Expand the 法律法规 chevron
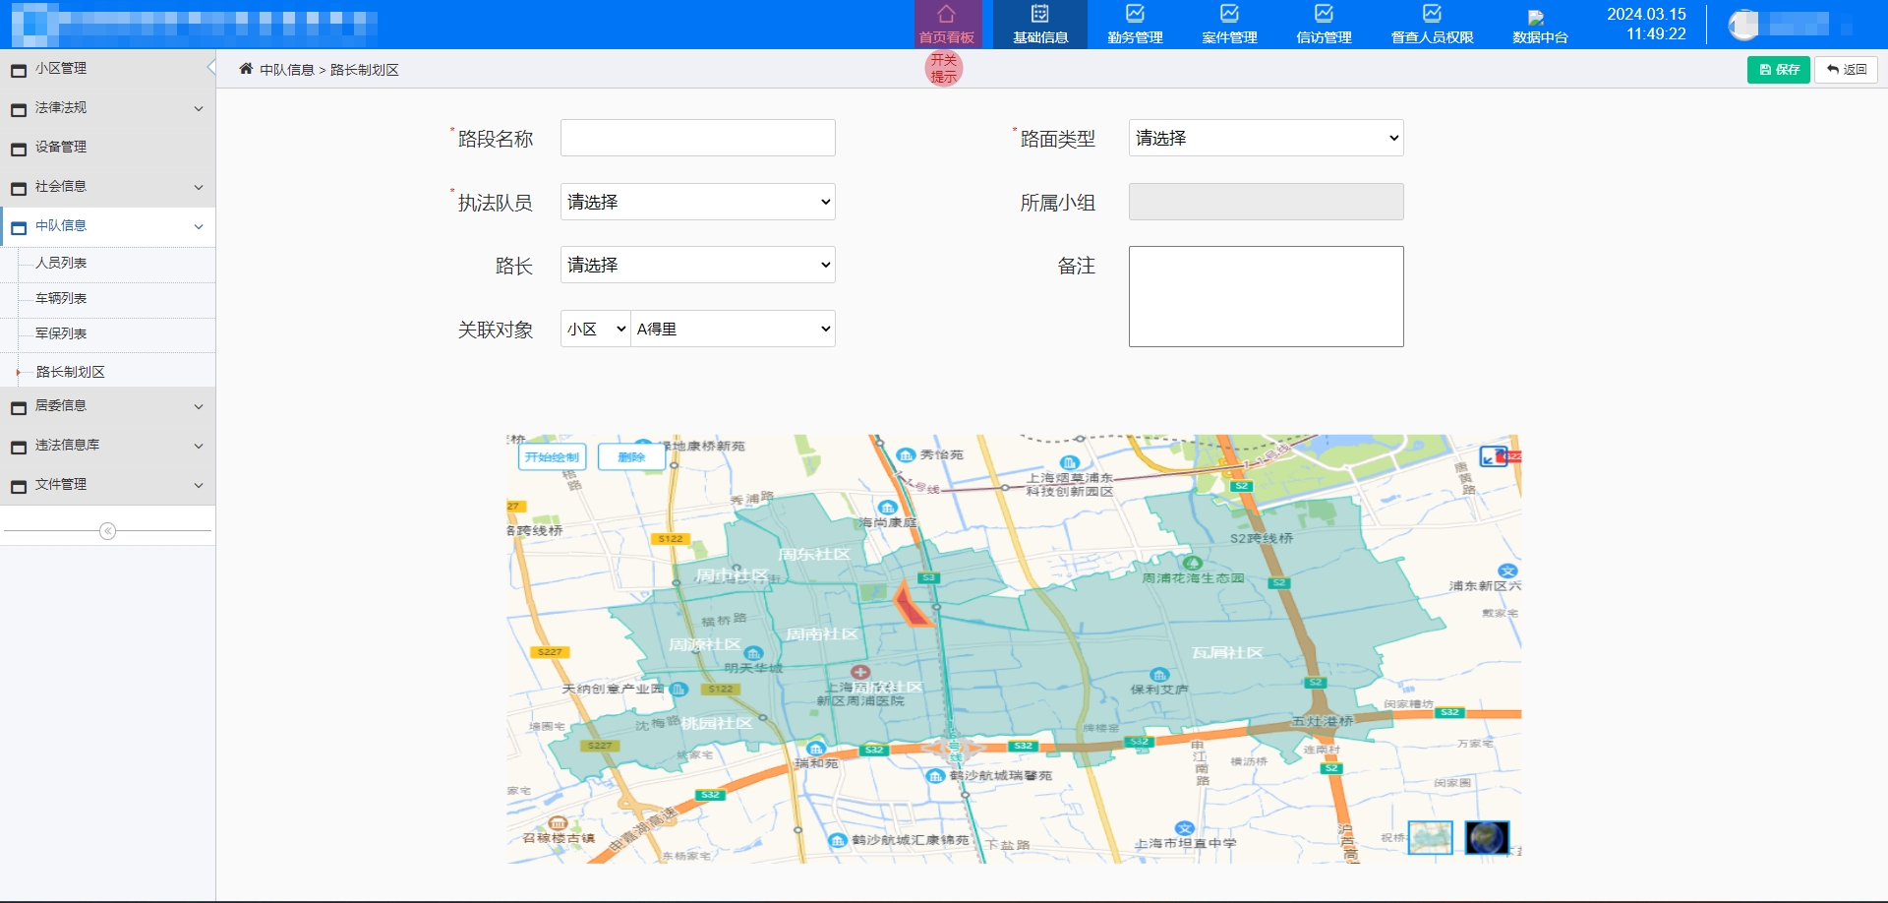Screen dimensions: 1888x903 click(199, 108)
